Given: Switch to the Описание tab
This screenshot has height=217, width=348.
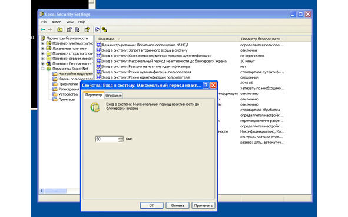Looking at the screenshot, I should (113, 95).
